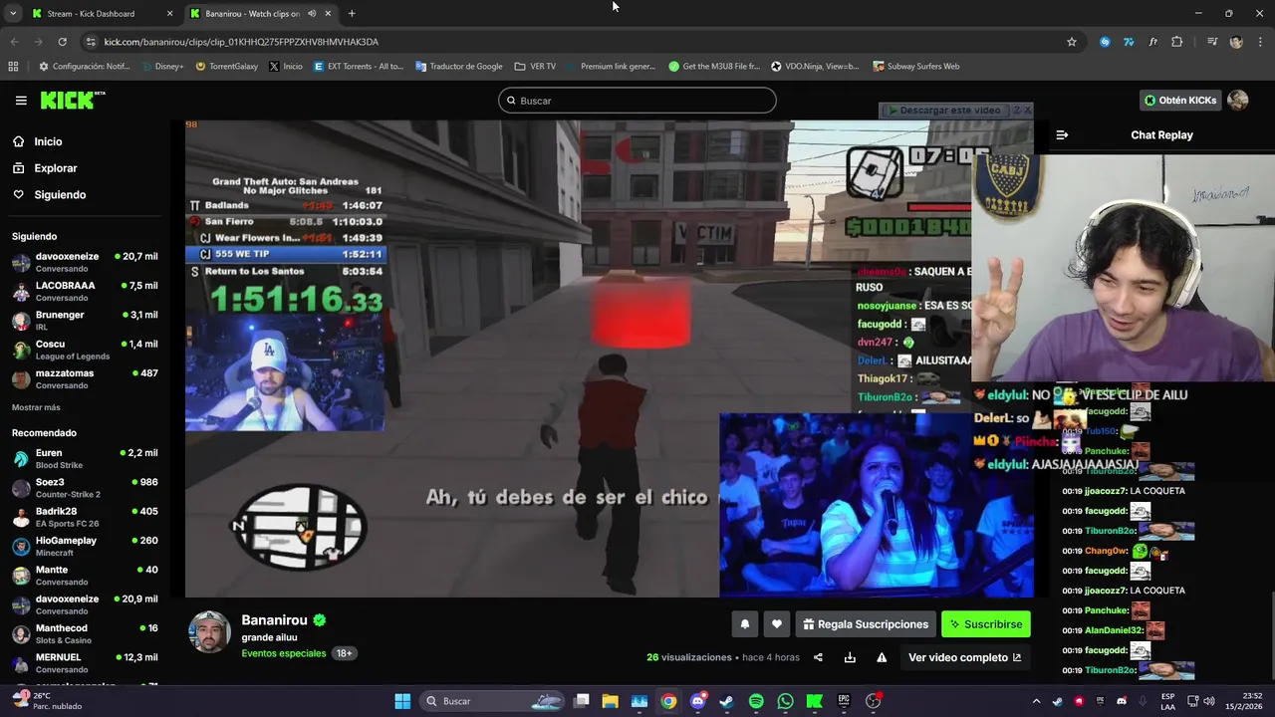Screen dimensions: 1275x717
Task: Open Coscu League of Legends channel
Action: point(85,350)
